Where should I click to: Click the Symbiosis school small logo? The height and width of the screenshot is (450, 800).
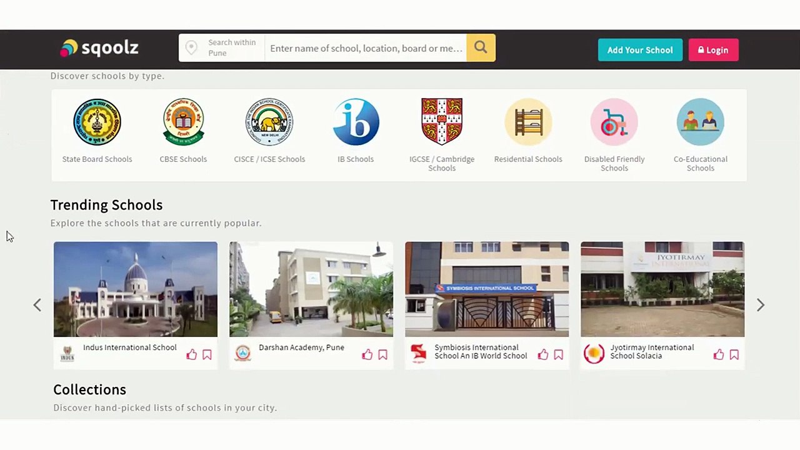coord(418,353)
